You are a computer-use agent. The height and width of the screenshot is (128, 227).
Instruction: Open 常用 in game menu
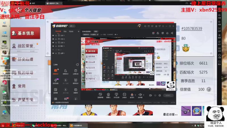coord(25,86)
